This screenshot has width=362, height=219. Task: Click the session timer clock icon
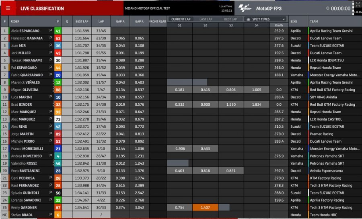328,8
